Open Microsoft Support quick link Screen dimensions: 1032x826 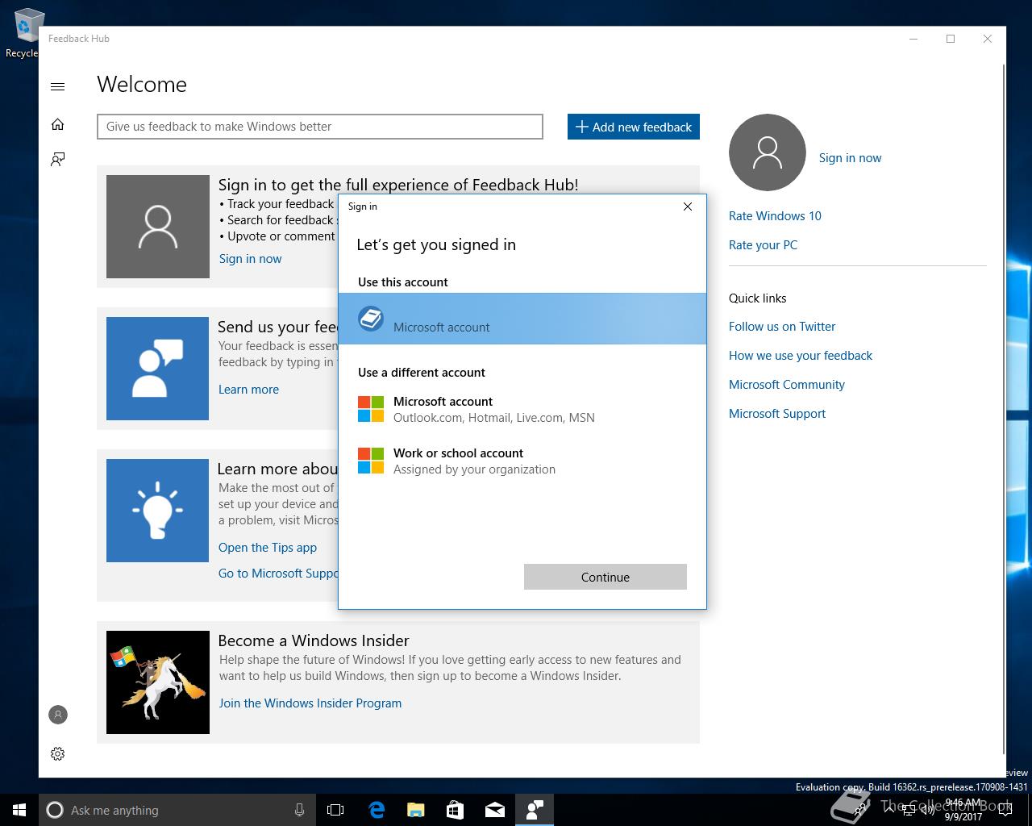[777, 414]
